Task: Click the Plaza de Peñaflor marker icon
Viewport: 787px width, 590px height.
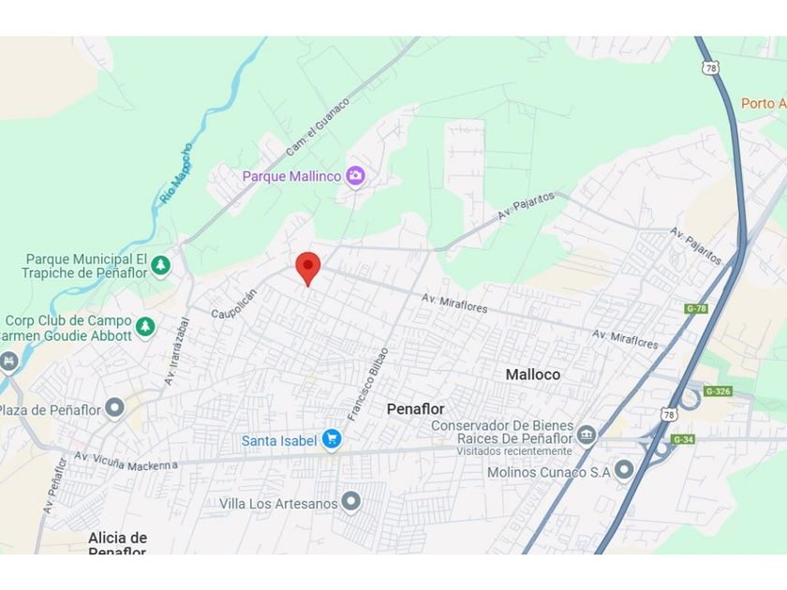Action: click(x=114, y=408)
